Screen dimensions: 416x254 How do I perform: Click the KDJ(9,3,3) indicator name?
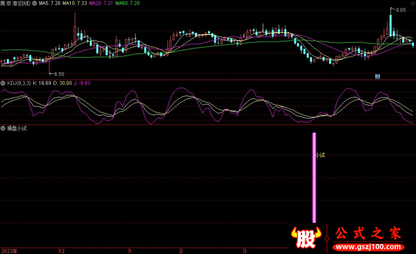pyautogui.click(x=18, y=83)
